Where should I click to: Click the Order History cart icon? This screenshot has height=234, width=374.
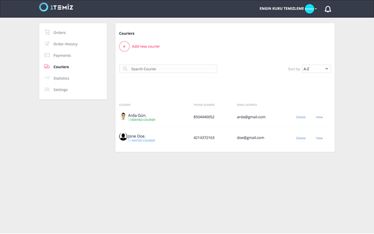click(47, 43)
